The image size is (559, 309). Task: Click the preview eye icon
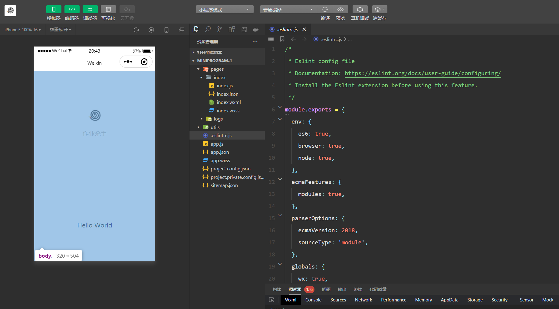pos(340,9)
